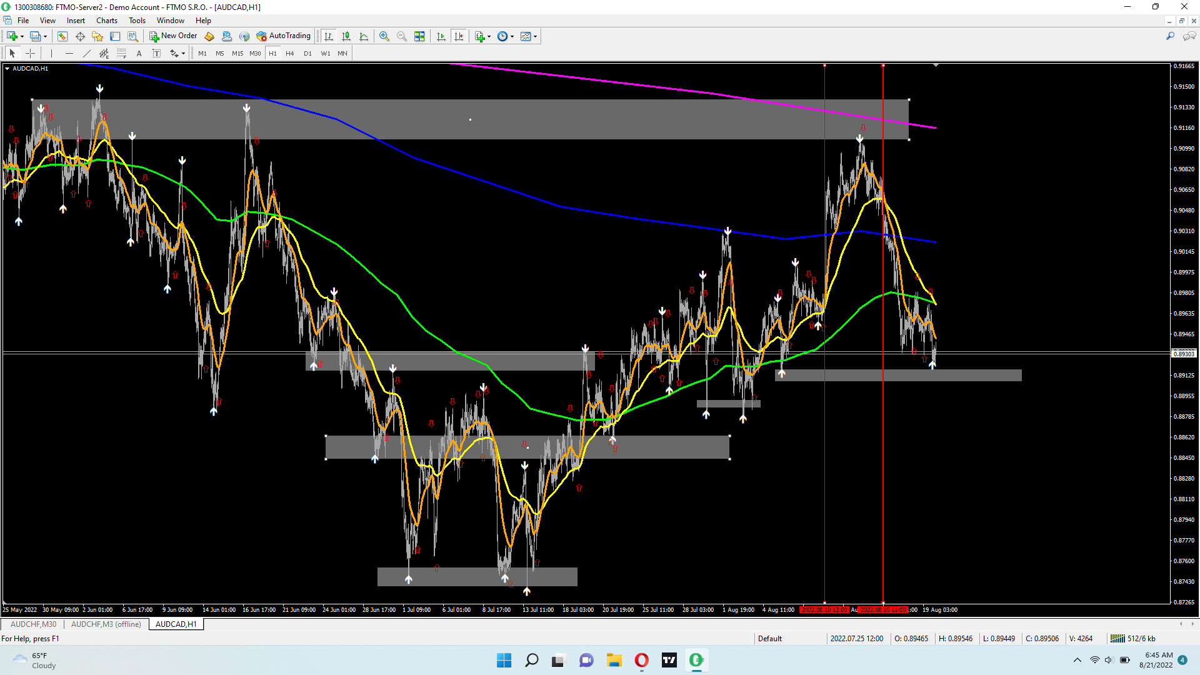Toggle chart auto scroll
The height and width of the screenshot is (675, 1200).
(441, 36)
